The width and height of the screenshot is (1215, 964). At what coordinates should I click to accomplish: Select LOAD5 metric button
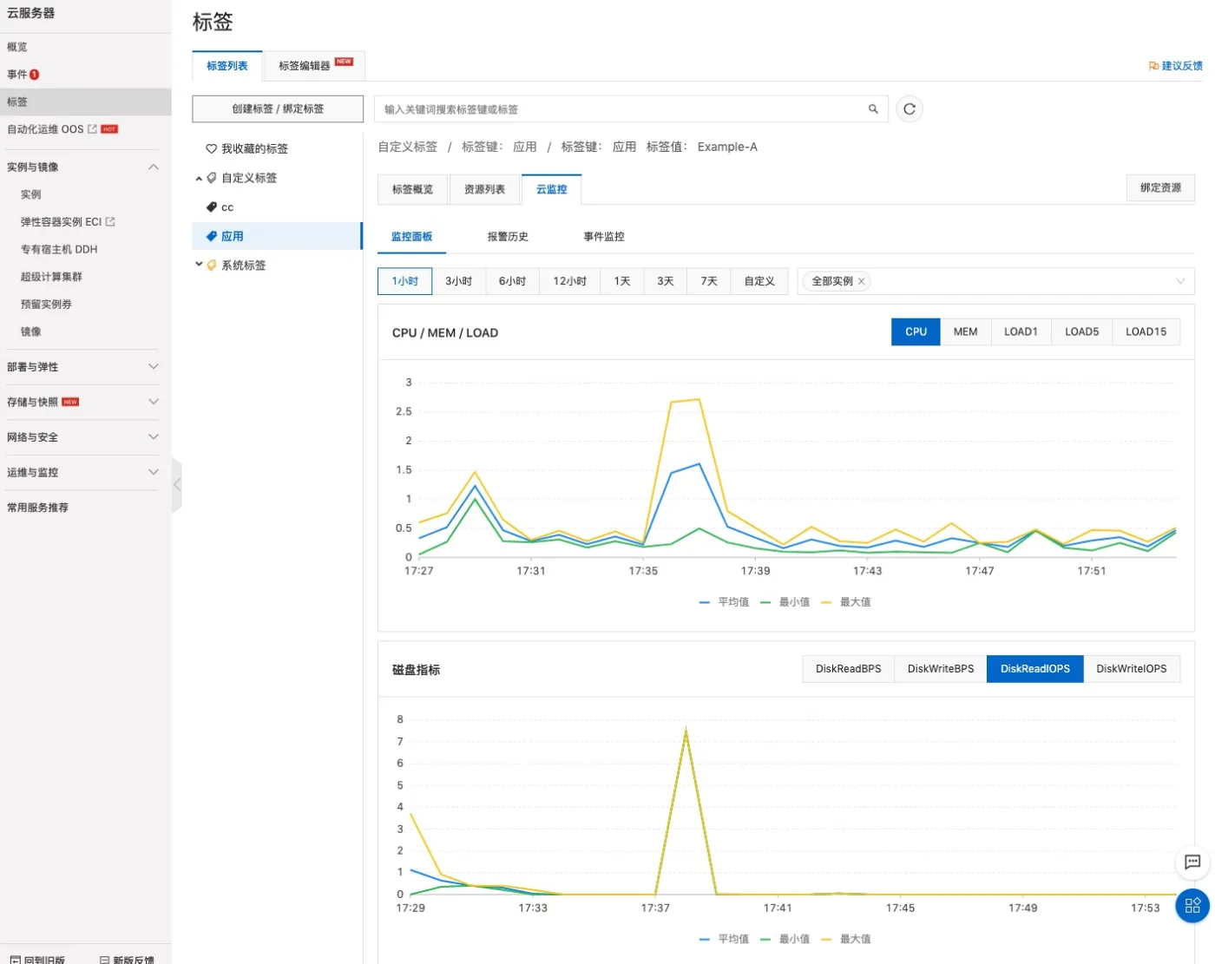click(x=1081, y=331)
